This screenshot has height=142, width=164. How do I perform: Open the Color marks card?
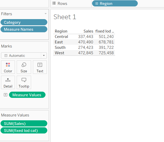pyautogui.click(x=8, y=67)
